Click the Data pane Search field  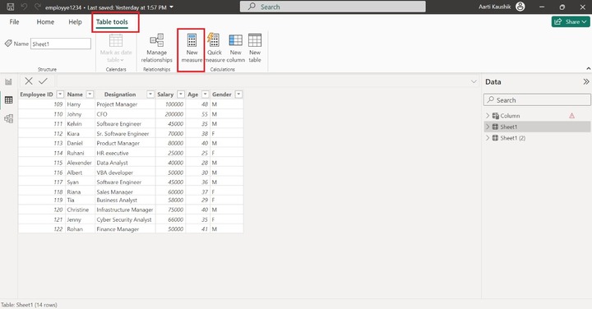(x=537, y=100)
